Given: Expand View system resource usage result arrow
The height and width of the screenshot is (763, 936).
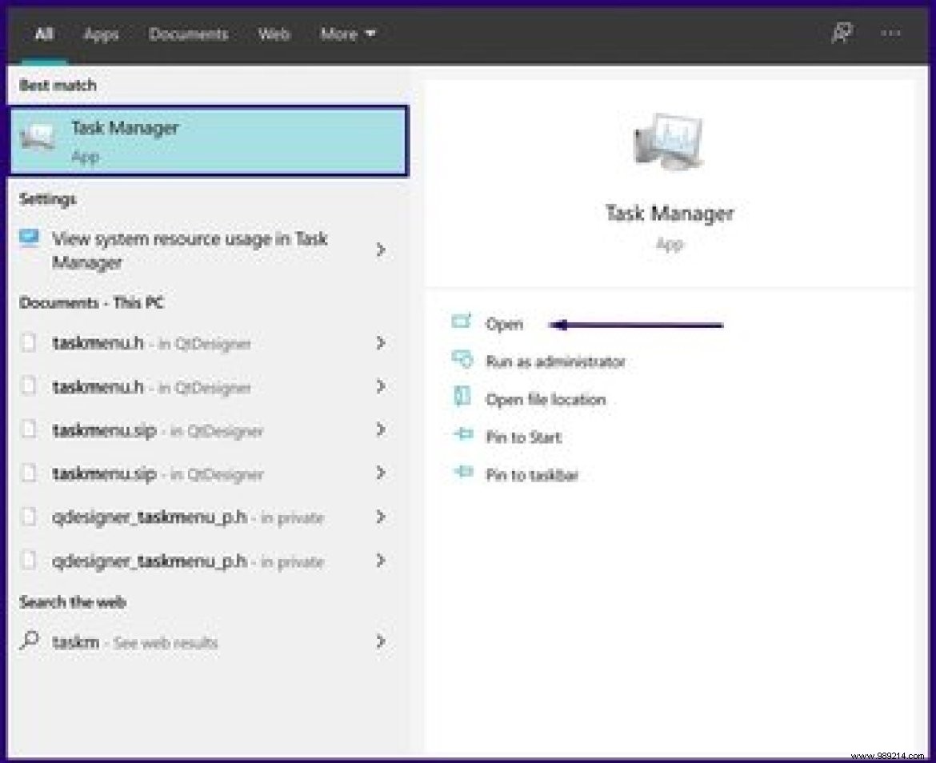Looking at the screenshot, I should [x=381, y=250].
